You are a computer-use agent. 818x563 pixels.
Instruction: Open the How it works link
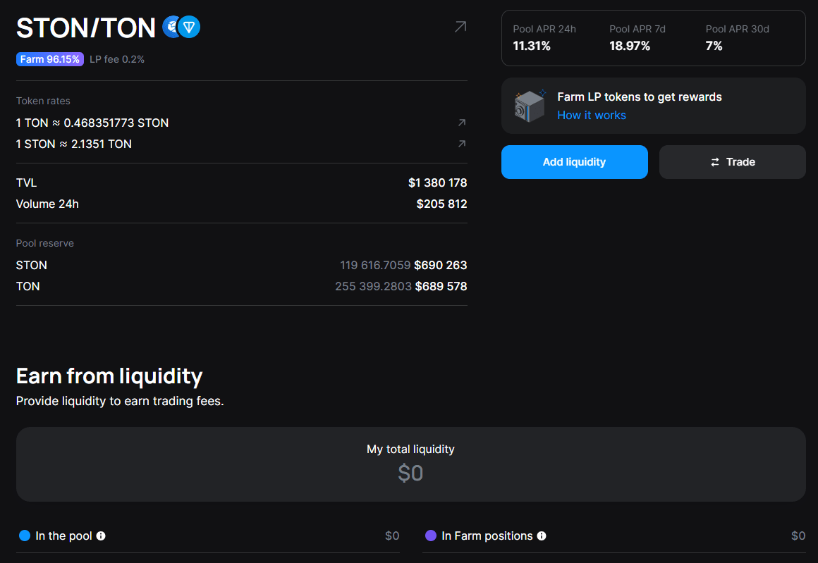pos(592,115)
